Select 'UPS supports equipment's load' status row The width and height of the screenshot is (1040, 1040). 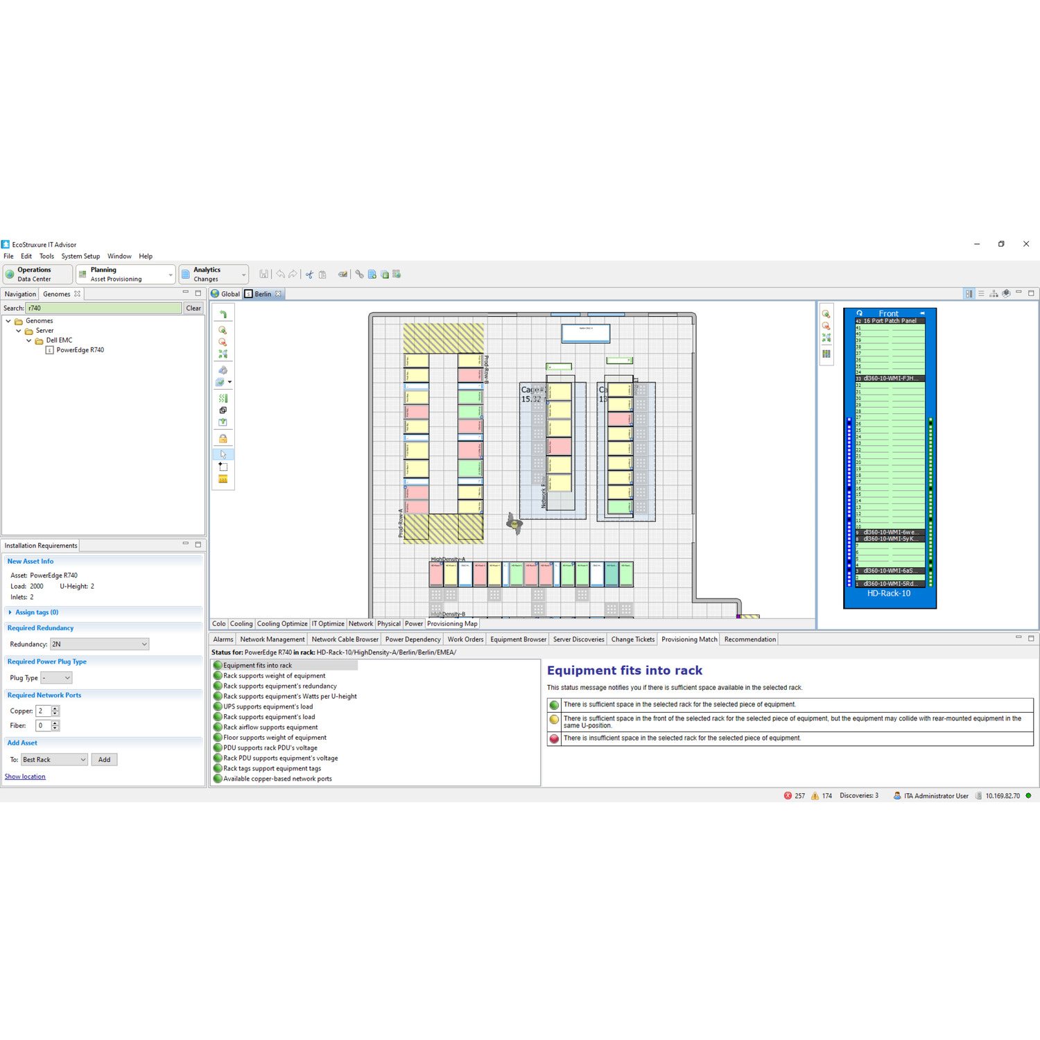(x=268, y=707)
